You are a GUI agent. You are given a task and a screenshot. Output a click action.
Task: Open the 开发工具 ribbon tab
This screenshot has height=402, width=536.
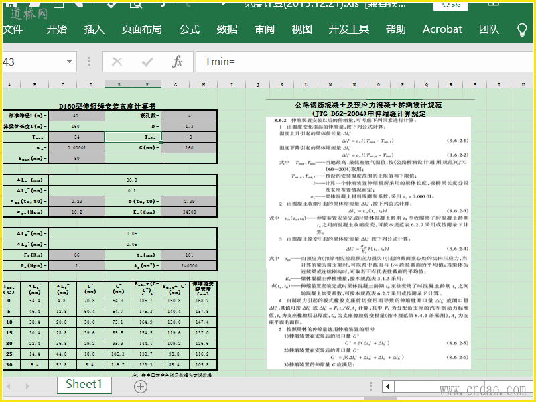coord(349,29)
